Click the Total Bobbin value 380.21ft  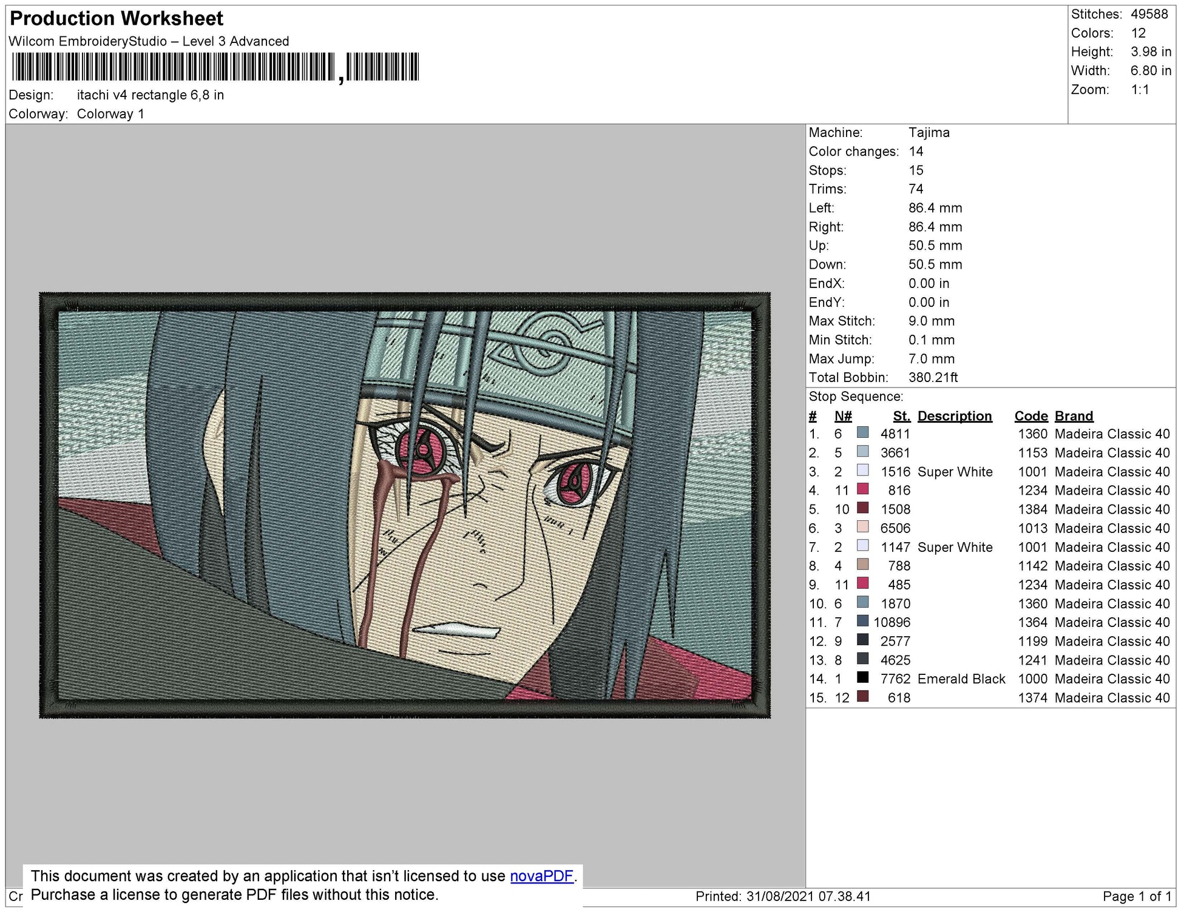pyautogui.click(x=933, y=378)
